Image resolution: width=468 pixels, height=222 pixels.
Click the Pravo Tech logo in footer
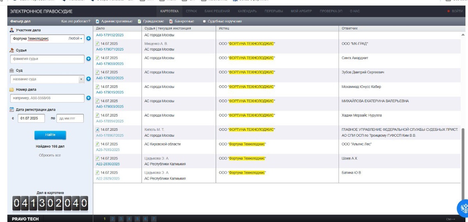25,219
